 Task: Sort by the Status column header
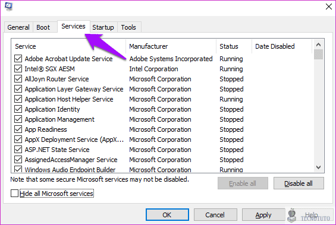[234, 46]
